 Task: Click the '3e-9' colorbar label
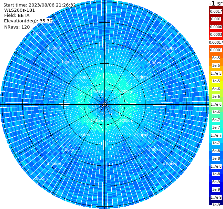coord(216,189)
